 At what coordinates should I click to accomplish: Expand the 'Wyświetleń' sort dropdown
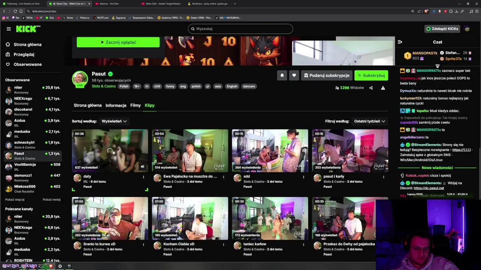tap(114, 121)
